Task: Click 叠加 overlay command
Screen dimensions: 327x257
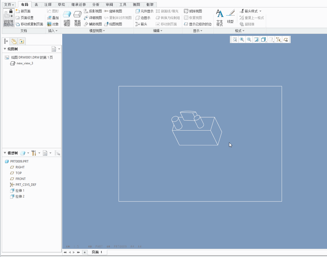Action: [53, 18]
